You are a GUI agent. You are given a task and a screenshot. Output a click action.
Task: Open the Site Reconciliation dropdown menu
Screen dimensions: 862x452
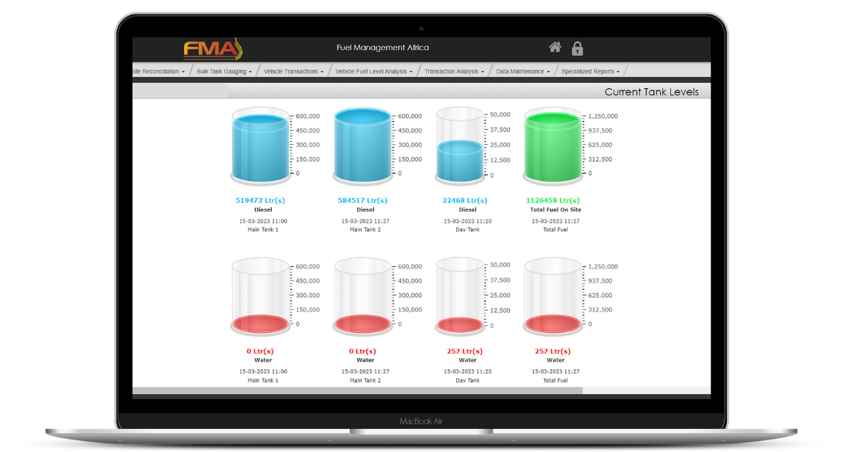(159, 72)
